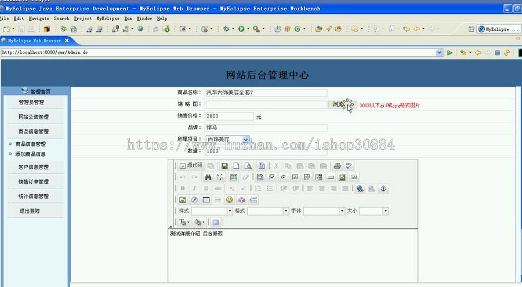Screen dimensions: 522x287
Task: Open the 格式 (Format) dropdown
Action: point(268,210)
